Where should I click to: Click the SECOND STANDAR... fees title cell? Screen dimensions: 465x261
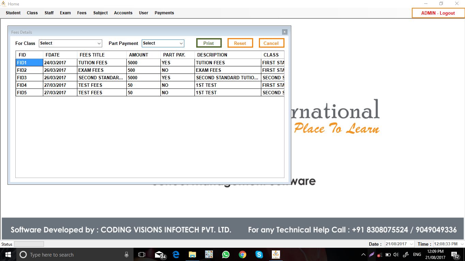(102, 78)
